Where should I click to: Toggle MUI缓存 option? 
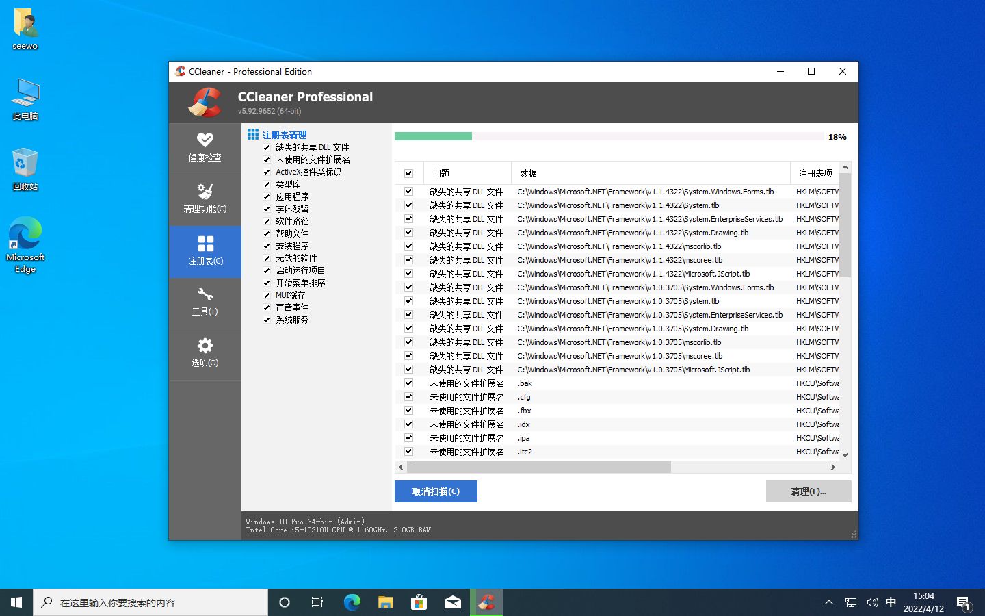(267, 295)
